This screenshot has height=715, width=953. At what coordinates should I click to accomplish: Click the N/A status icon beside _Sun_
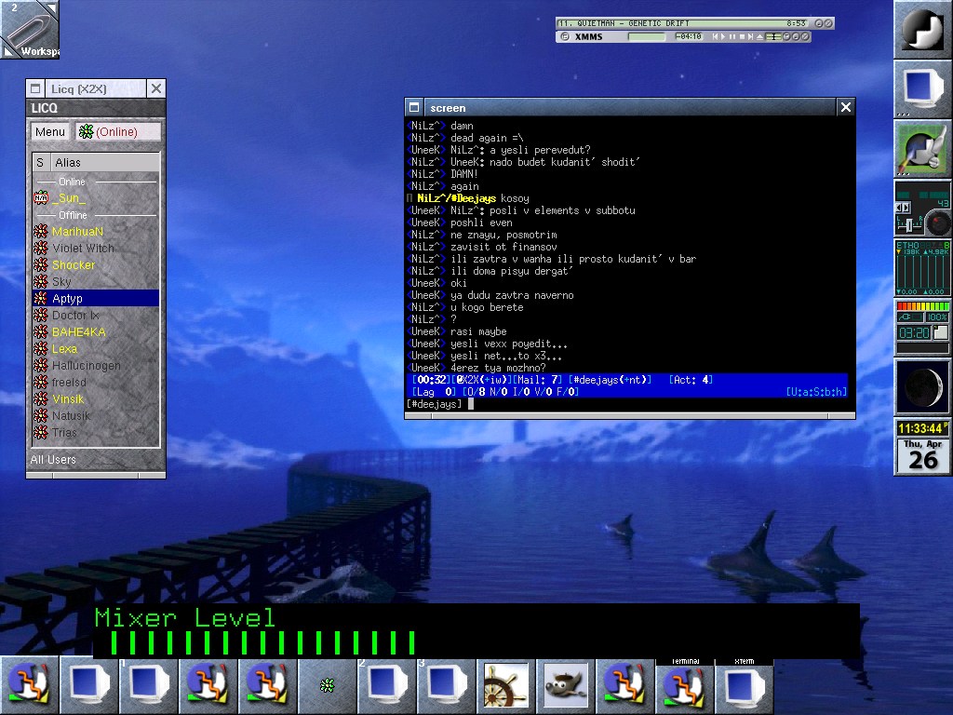point(41,198)
